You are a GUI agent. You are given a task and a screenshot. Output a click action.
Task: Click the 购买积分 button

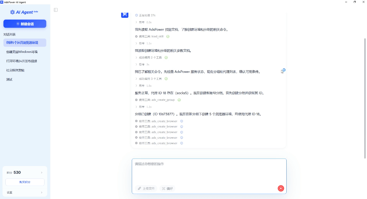point(25,182)
